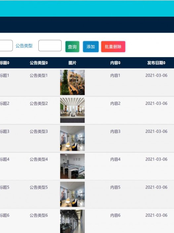Click the 公告类型4 cell
The width and height of the screenshot is (174, 233).
pos(39,159)
